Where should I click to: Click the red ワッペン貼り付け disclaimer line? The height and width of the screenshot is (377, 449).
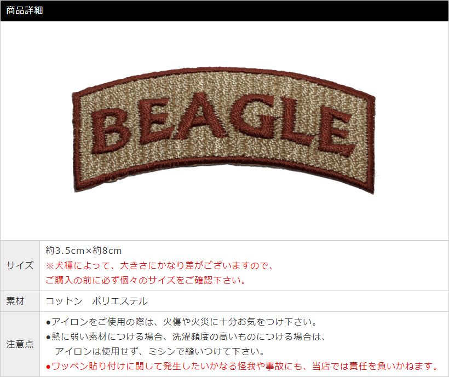(x=241, y=366)
